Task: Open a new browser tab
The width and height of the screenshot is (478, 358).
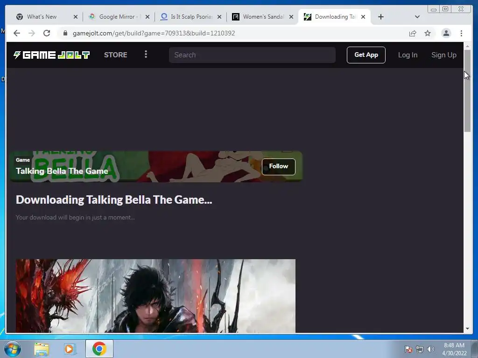Action: (x=381, y=17)
